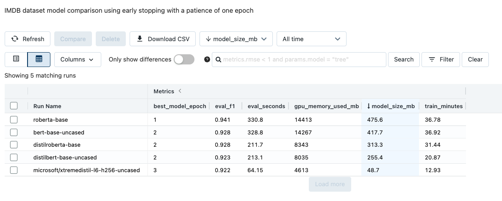Check the microsoft/xtremedistil run checkbox

click(x=14, y=170)
